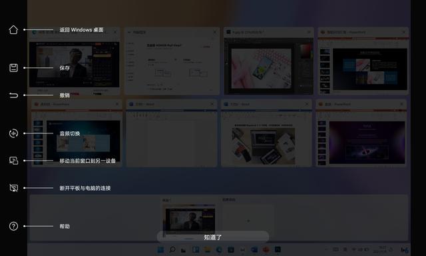
Task: Click the move-window-to-other-device icon
Action: (13, 161)
